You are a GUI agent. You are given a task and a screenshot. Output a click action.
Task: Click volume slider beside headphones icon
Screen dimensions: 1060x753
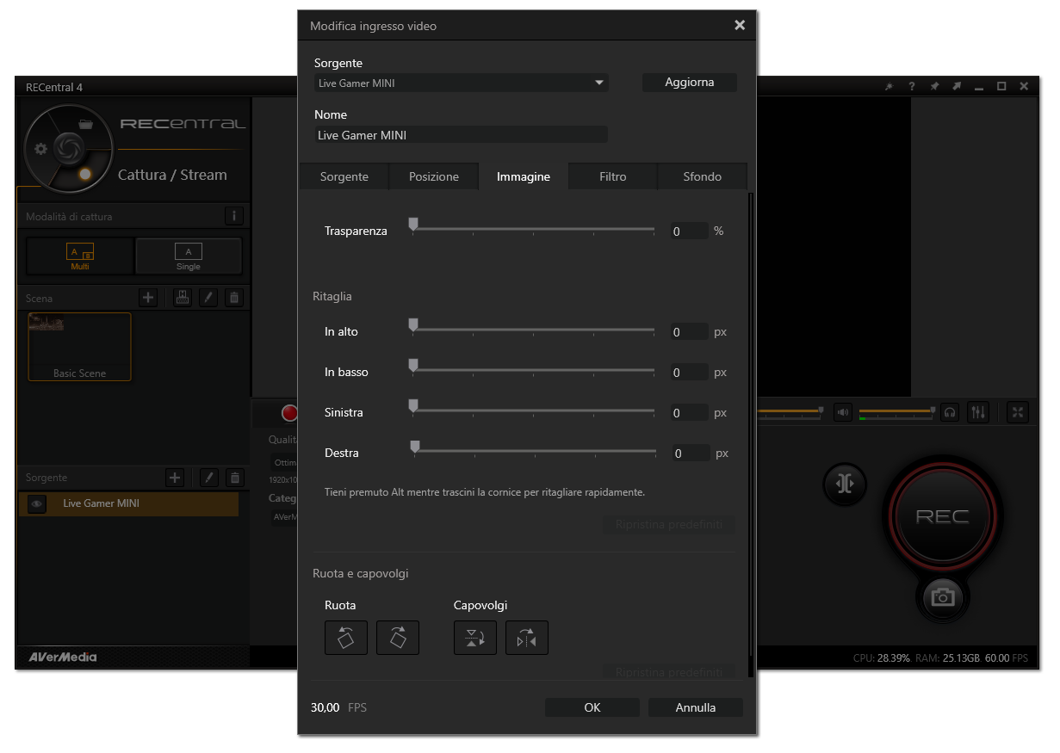tap(897, 412)
